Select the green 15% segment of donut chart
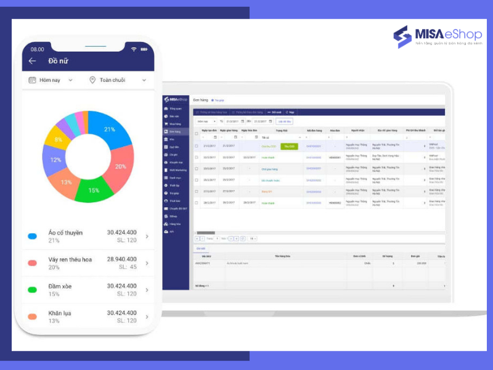Screen dimensions: 493x370 [94, 191]
